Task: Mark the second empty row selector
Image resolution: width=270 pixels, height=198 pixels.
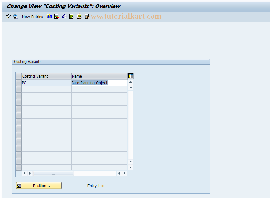Action: pos(18,89)
